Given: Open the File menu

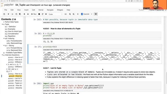Looking at the screenshot, I should tap(6, 10).
